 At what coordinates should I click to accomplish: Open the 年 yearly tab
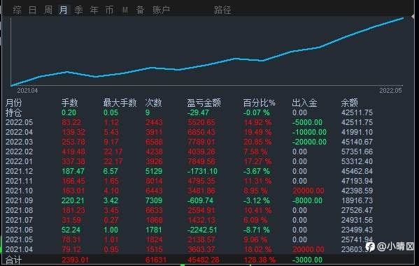click(94, 10)
